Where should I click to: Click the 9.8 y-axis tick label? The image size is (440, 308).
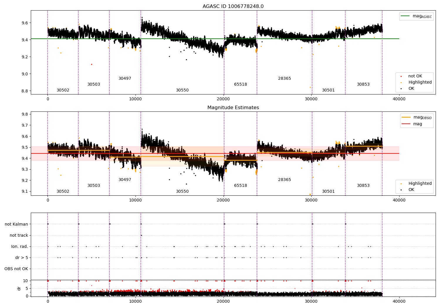click(x=25, y=114)
